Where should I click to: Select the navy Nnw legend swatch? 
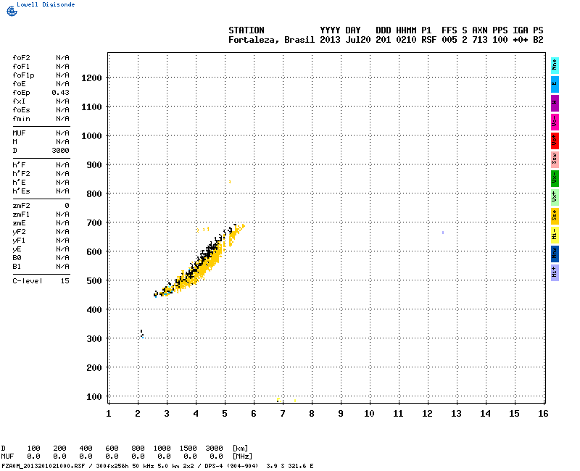pos(555,254)
